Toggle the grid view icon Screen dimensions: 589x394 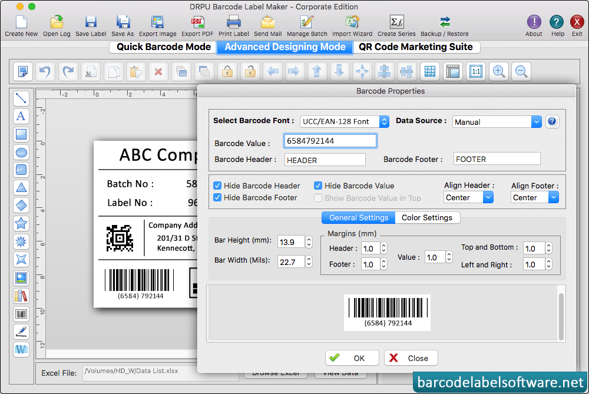click(x=430, y=71)
